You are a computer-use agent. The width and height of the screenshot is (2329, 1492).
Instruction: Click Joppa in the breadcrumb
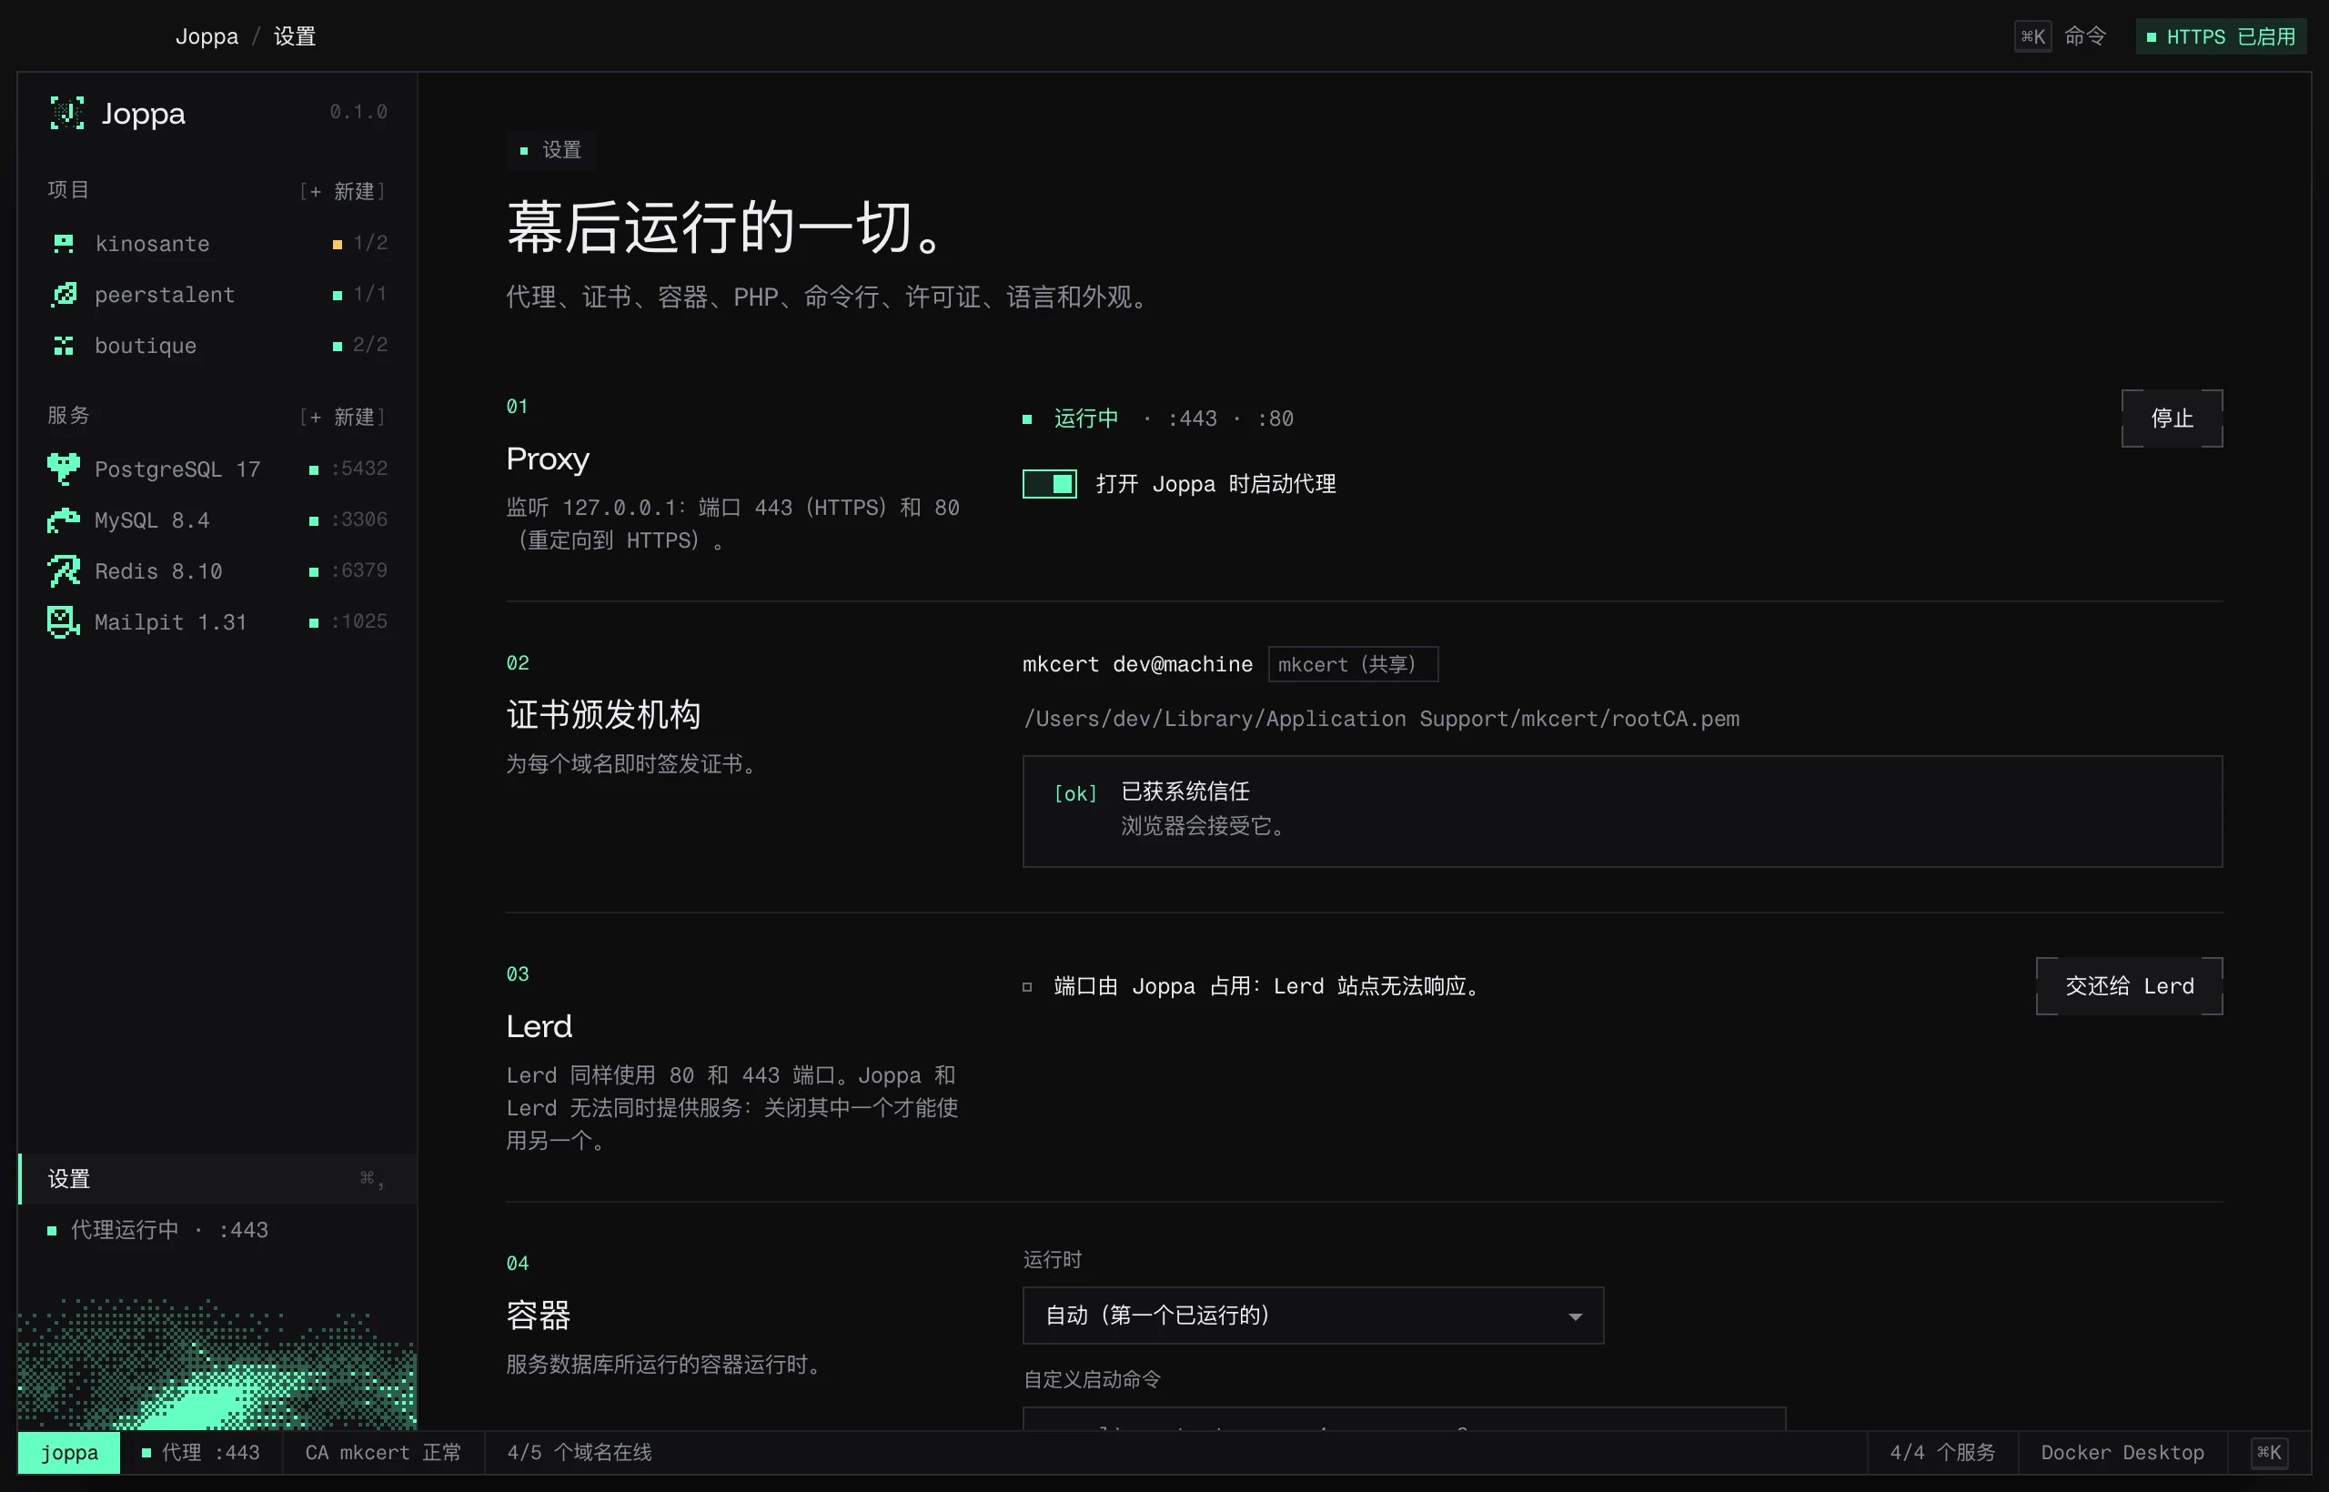click(207, 36)
